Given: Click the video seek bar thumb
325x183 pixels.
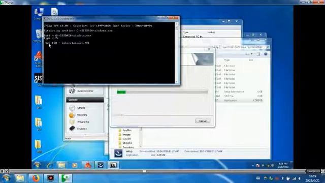Looking at the screenshot, I should [145, 171].
